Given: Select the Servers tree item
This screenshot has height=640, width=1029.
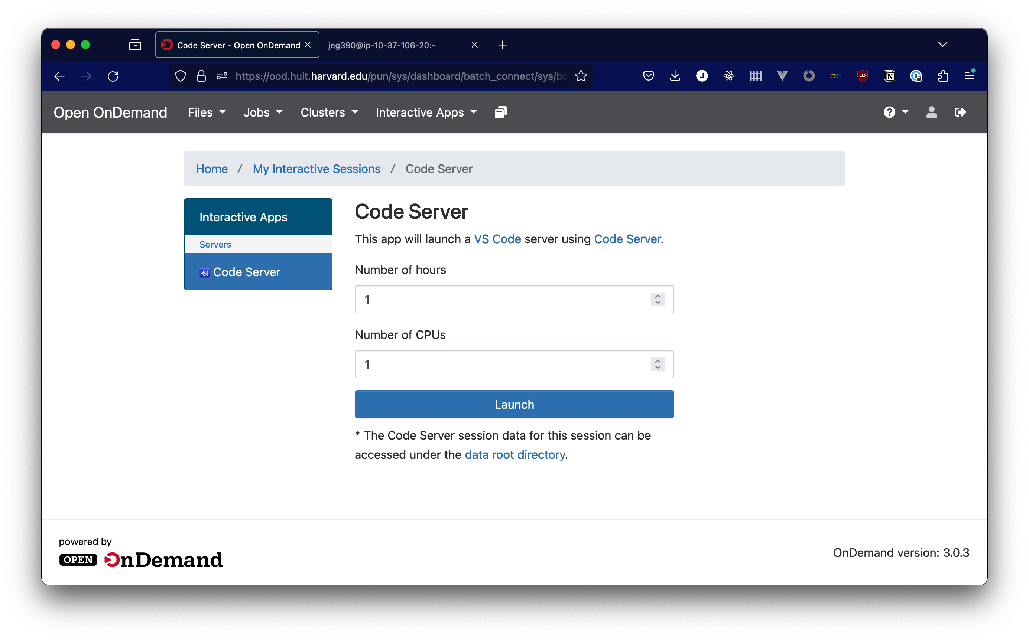Looking at the screenshot, I should pos(214,244).
